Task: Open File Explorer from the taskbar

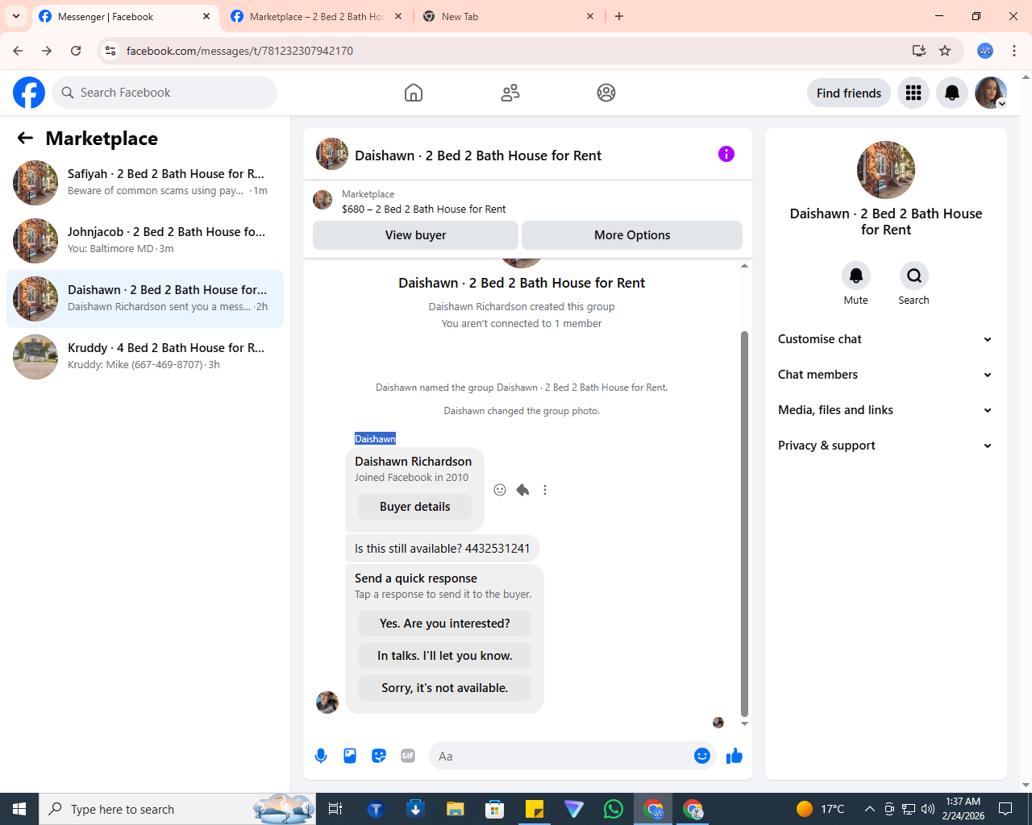Action: tap(456, 809)
